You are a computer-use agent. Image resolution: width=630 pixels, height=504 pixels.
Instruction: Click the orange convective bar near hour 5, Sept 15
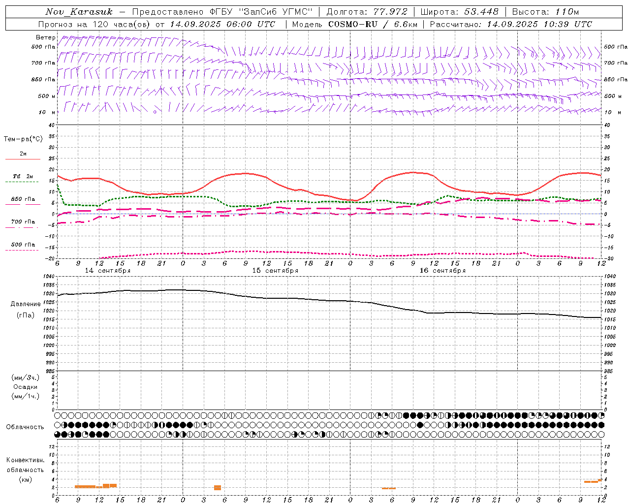point(218,488)
